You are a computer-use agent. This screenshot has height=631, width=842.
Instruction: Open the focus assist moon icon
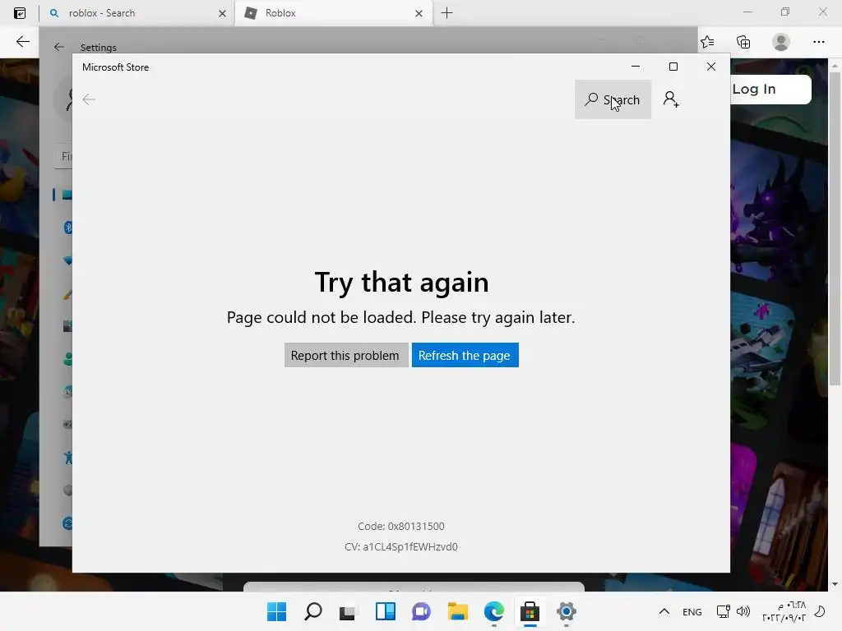pyautogui.click(x=820, y=611)
